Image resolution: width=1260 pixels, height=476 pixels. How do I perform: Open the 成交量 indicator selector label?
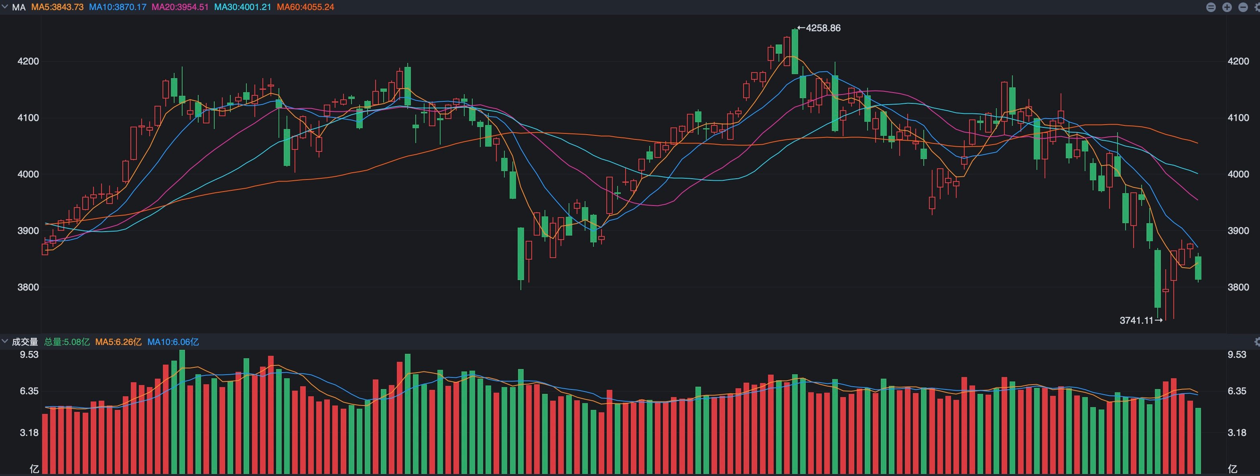(25, 342)
